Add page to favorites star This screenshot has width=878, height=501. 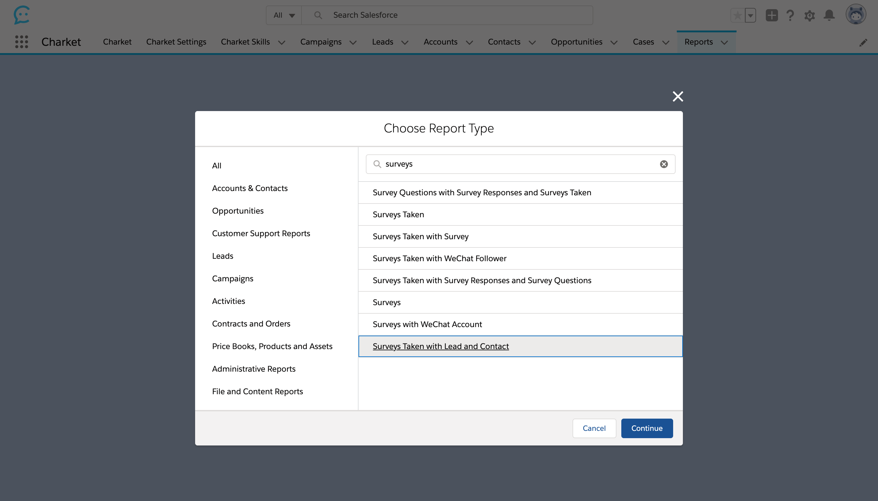(x=737, y=15)
